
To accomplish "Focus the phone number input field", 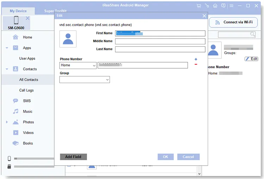I will [143, 65].
